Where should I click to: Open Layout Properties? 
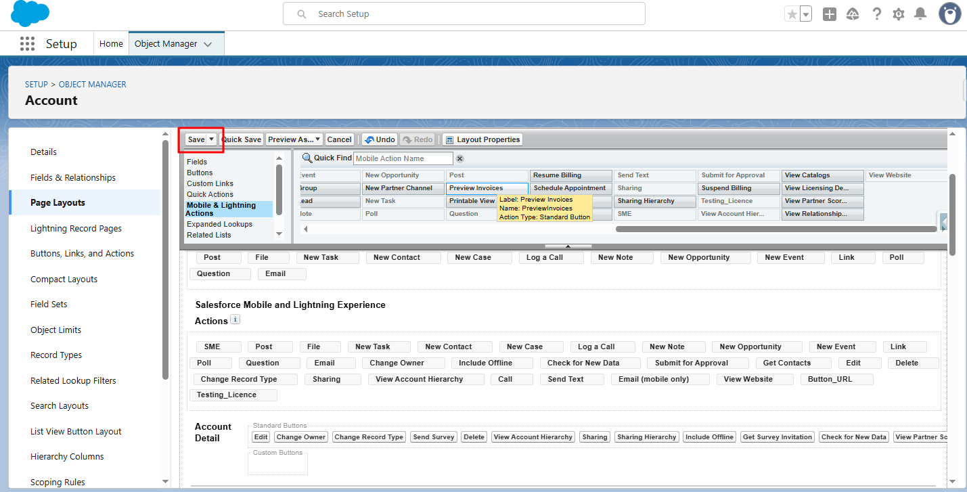pyautogui.click(x=482, y=139)
